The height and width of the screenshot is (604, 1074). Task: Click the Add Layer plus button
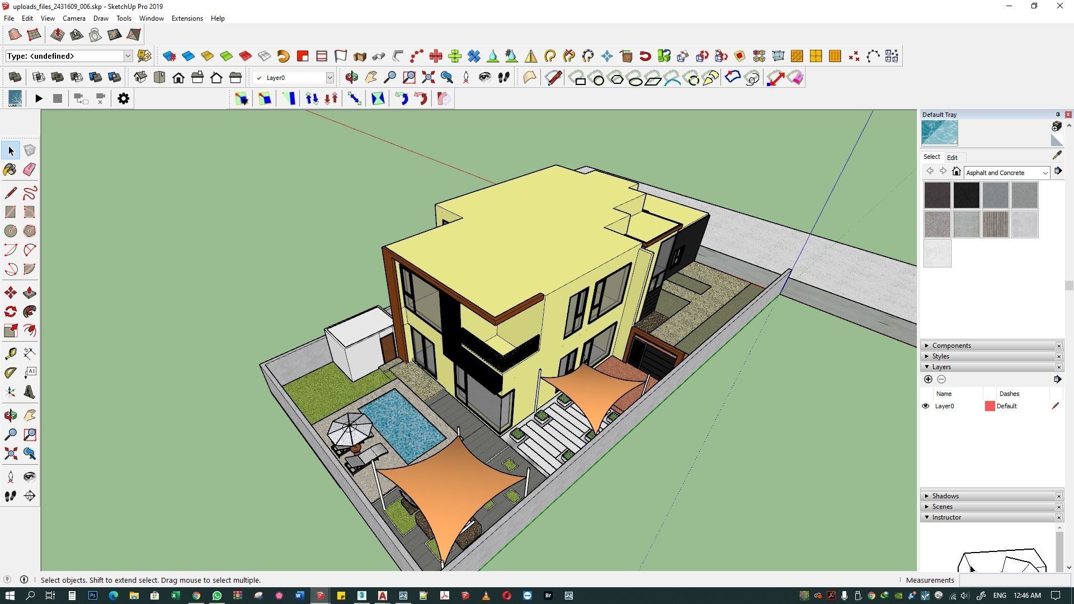[928, 380]
